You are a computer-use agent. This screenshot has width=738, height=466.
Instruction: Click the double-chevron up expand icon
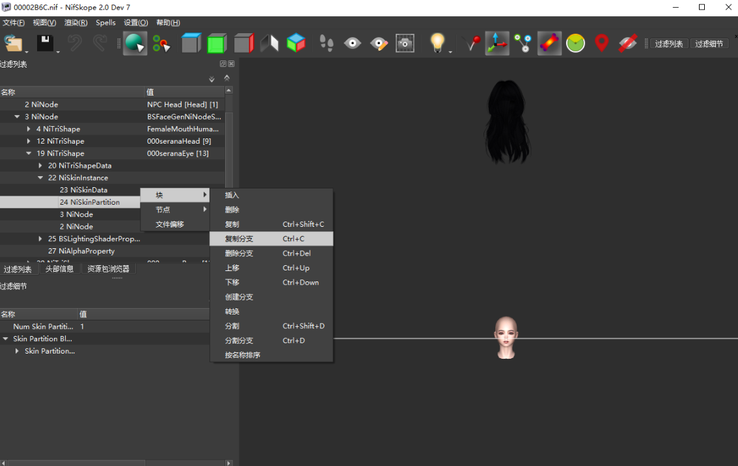[227, 78]
